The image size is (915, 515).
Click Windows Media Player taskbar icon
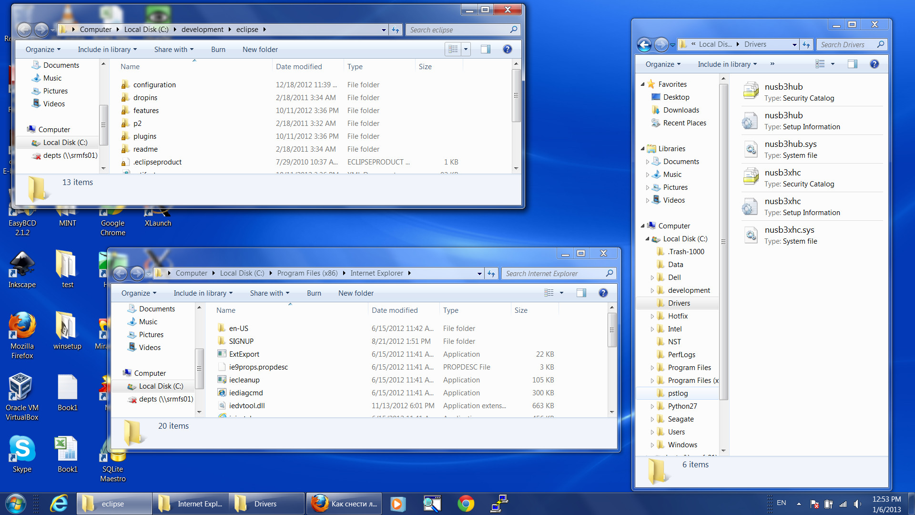397,504
